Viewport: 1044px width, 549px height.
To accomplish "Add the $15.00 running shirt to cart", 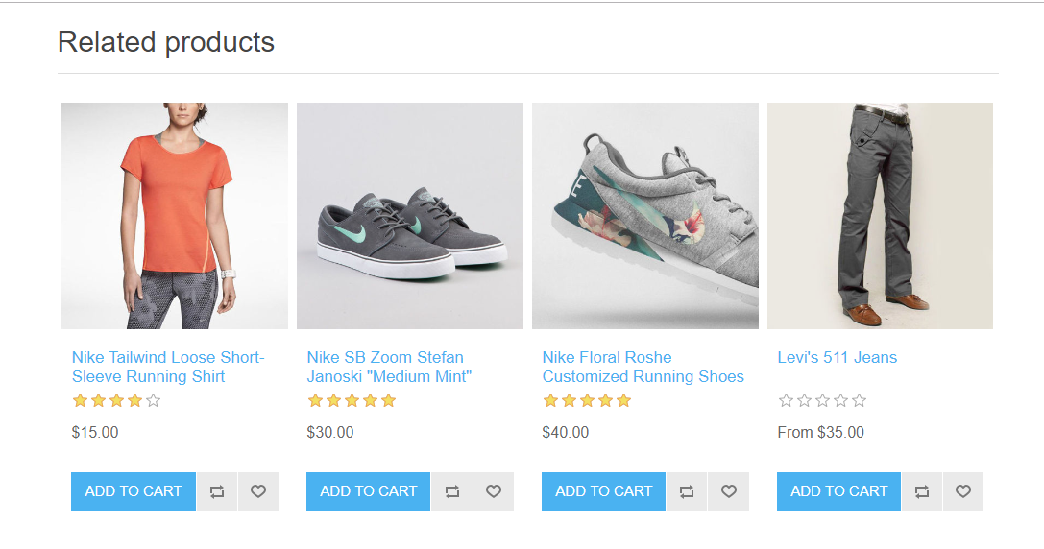I will [134, 491].
